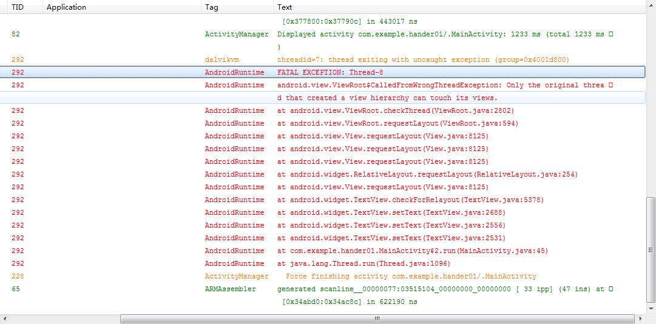
Task: Click the TID column header
Action: [18, 7]
